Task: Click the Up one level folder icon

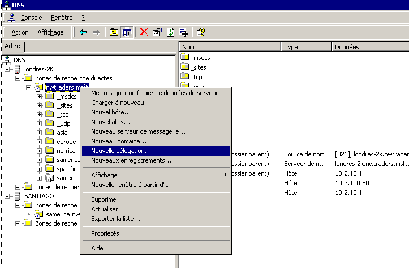Action: [x=114, y=32]
